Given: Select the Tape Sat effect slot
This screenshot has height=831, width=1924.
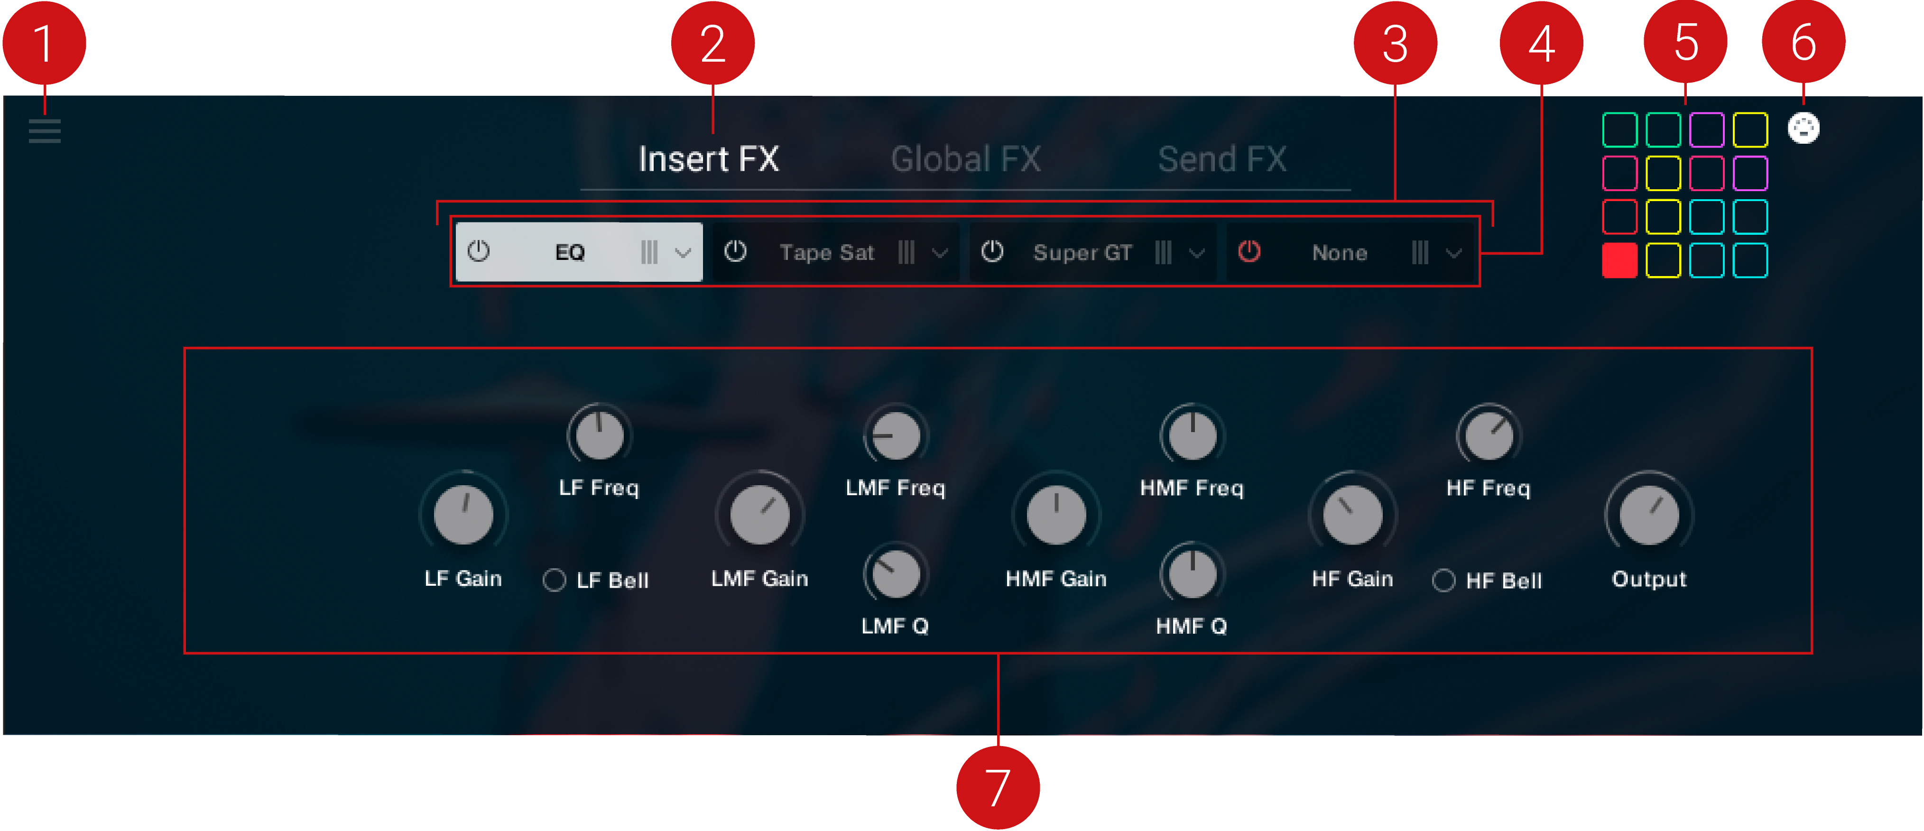Looking at the screenshot, I should [826, 252].
